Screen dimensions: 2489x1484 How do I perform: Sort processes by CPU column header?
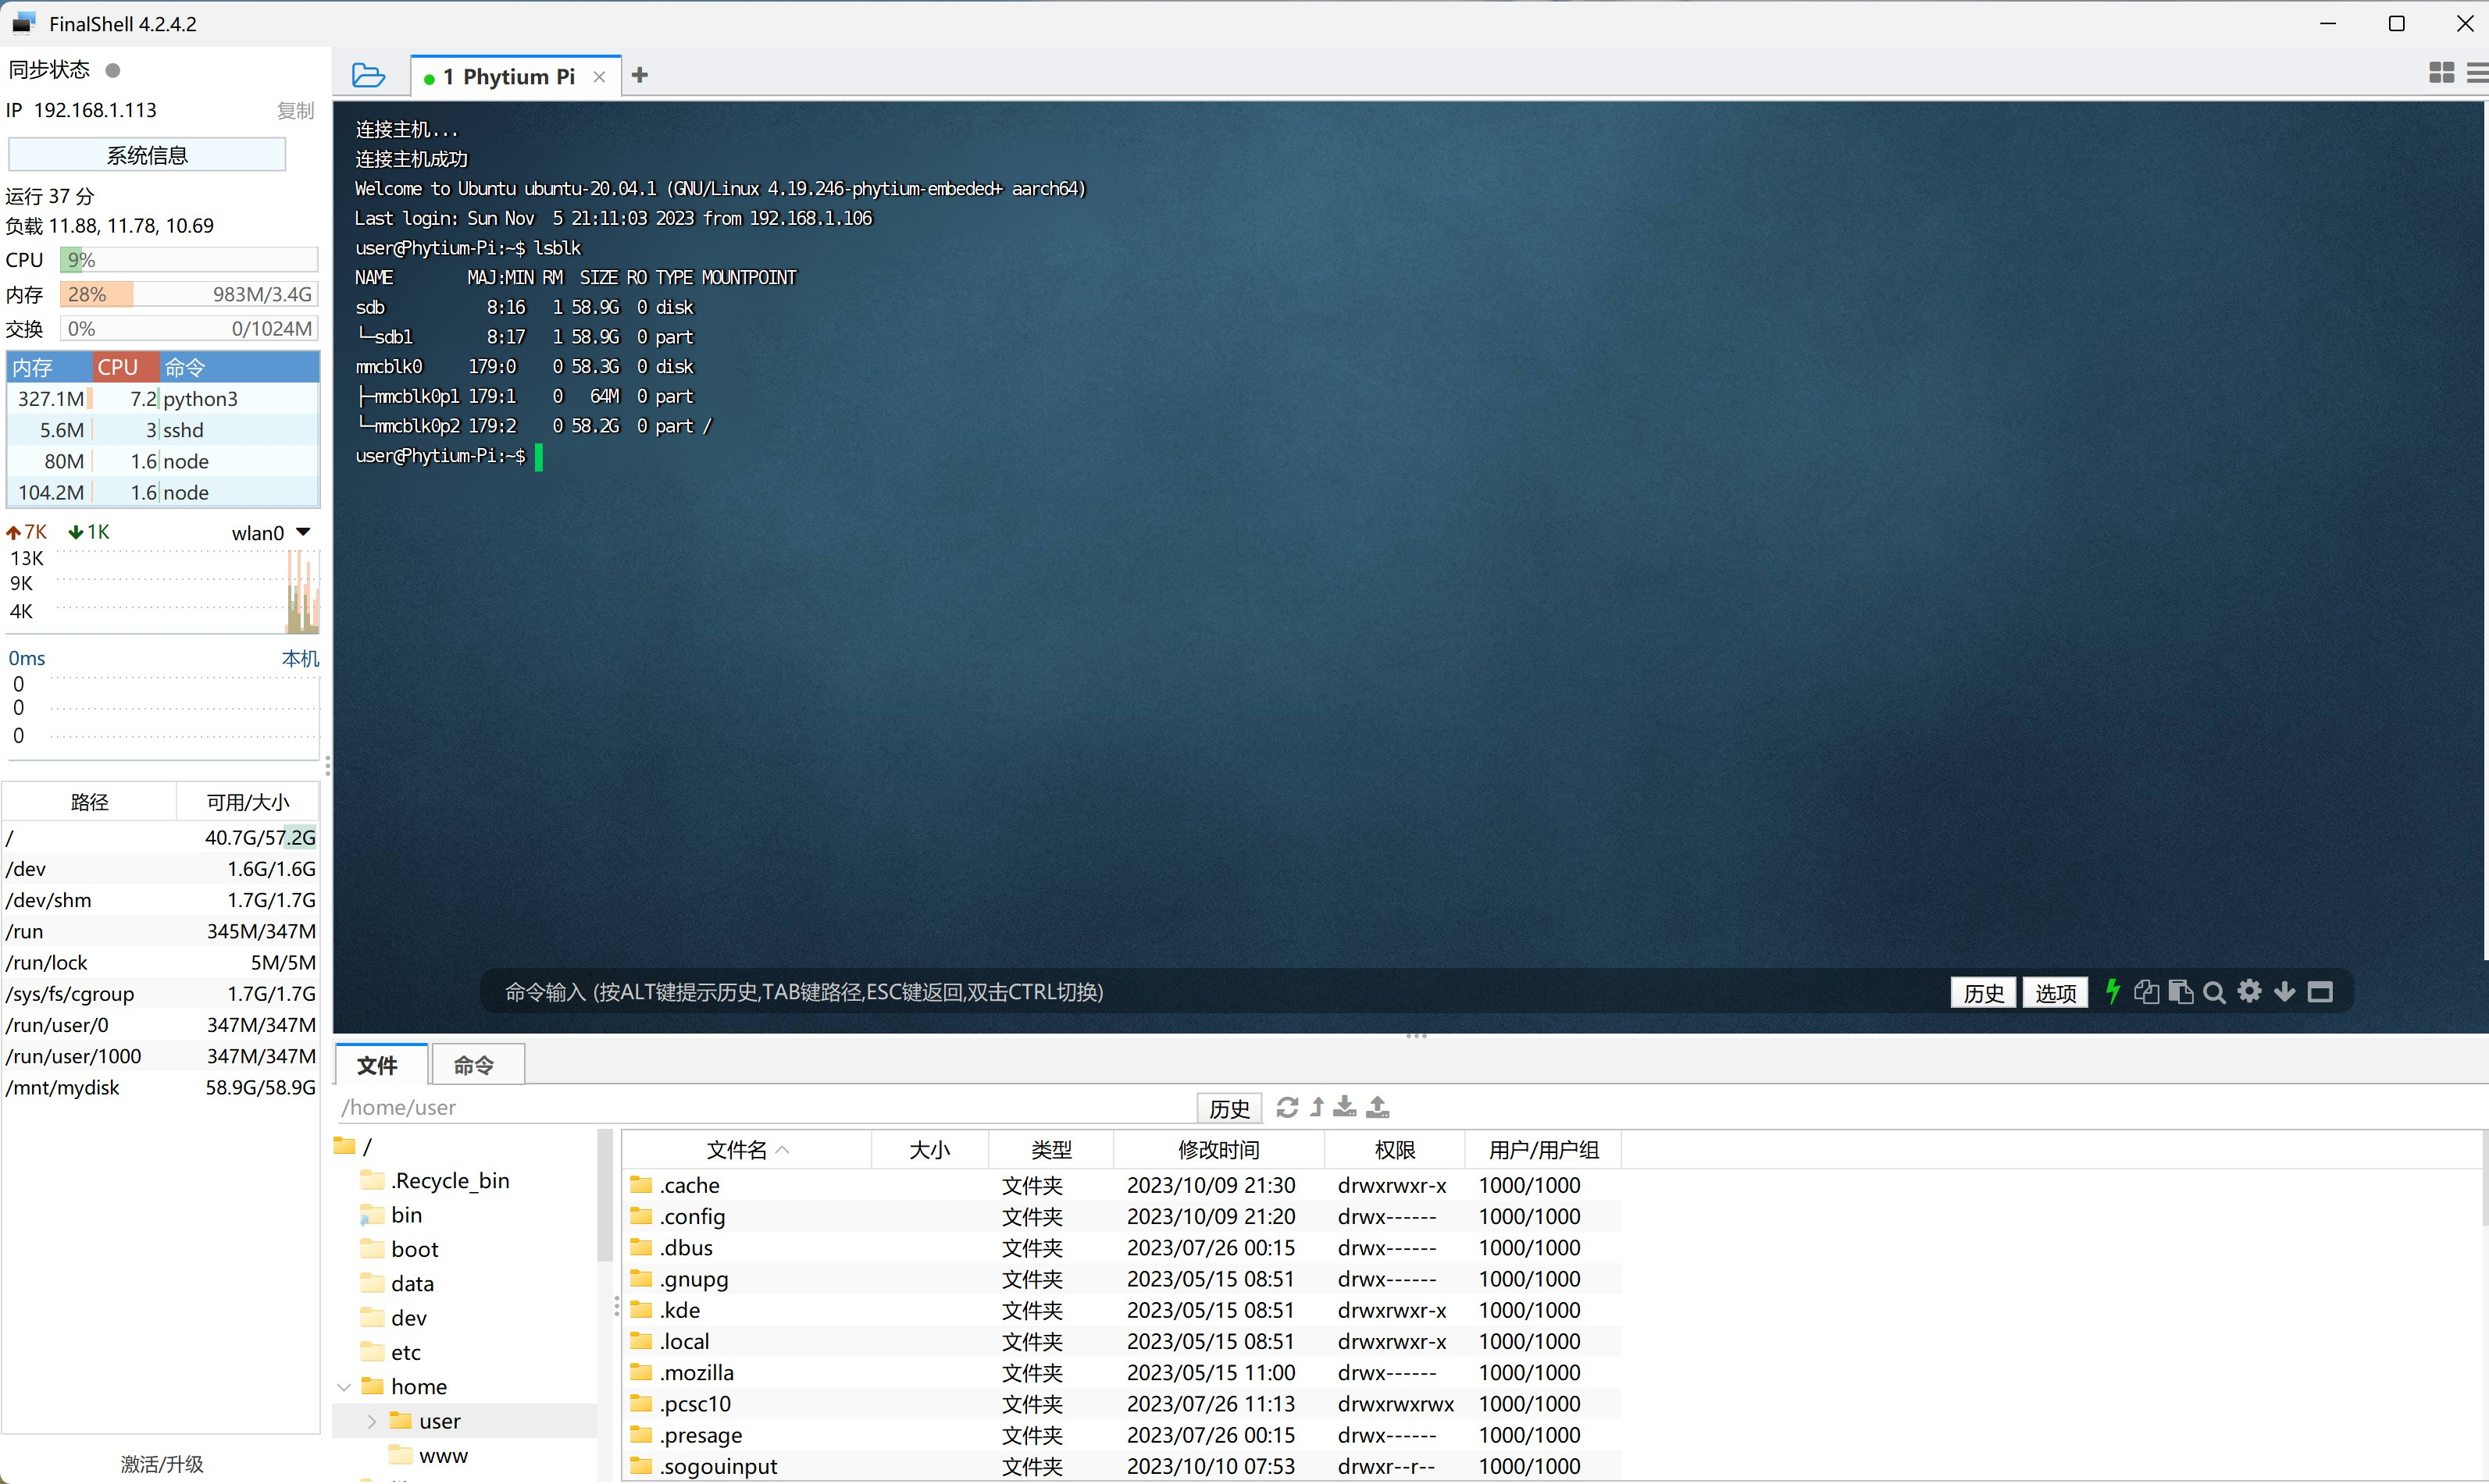tap(126, 367)
